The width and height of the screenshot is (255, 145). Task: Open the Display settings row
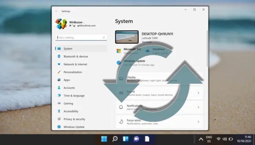[159, 79]
